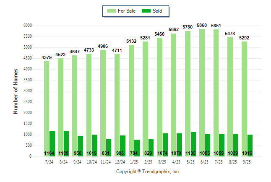Open the Copyright Trendgraphix, Inc. text
Viewport: 271px width, 182px height.
point(148,172)
